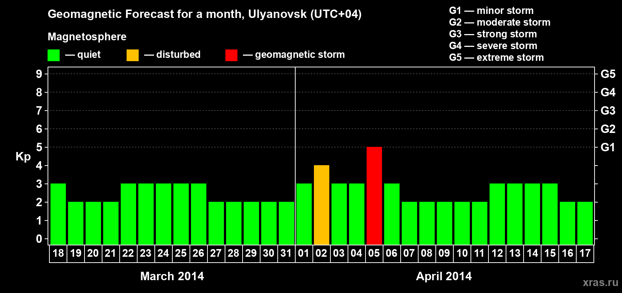Screen dimensions: 622x293
Task: Click the G2 right axis label
Action: tap(608, 129)
